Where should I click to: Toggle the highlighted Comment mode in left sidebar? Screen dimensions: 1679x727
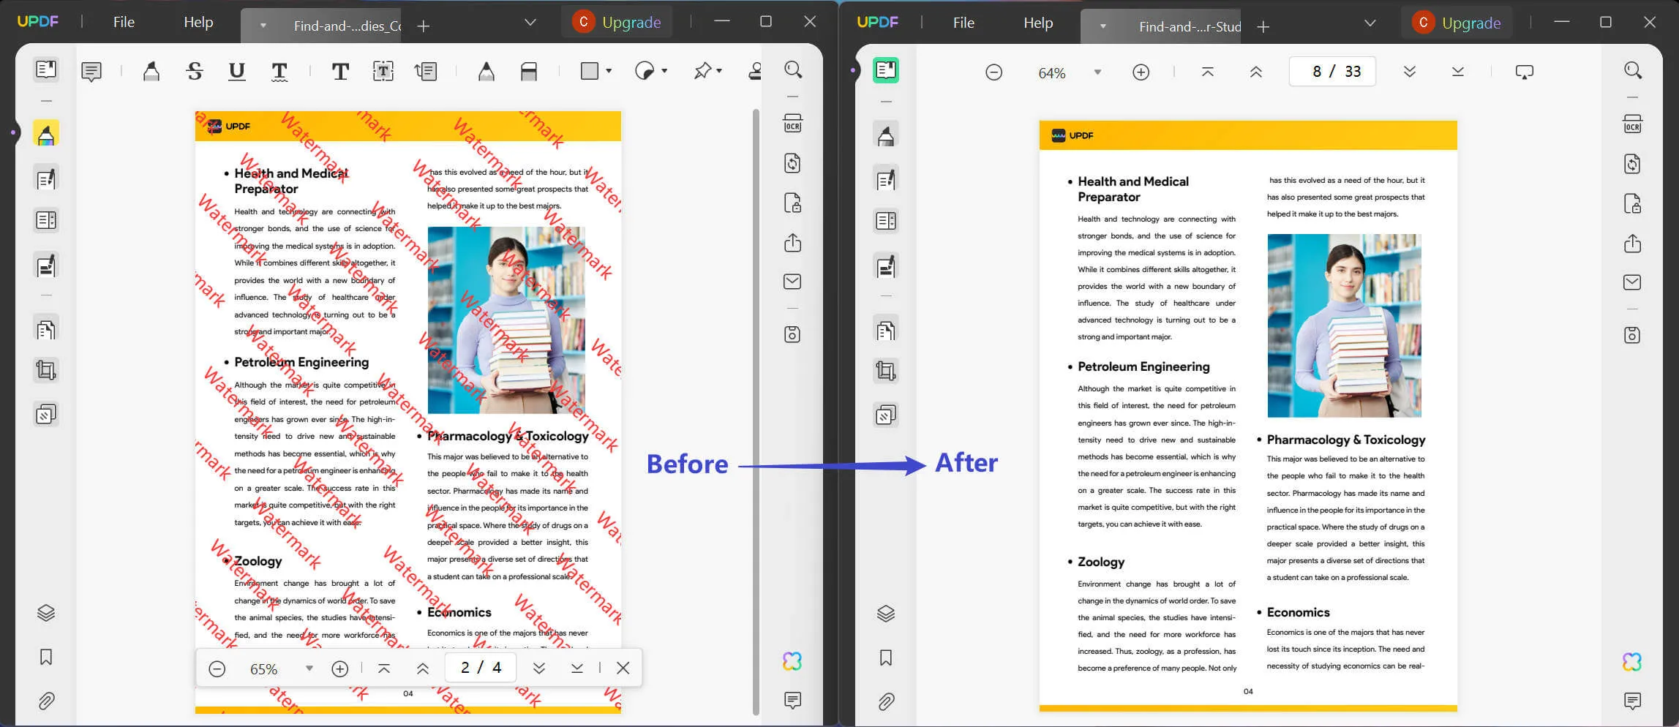click(46, 135)
